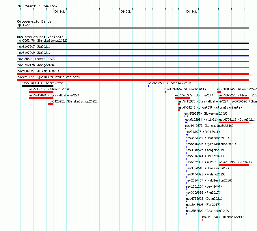Click the gray Xp11.22 cytogenetic band

pos(133,28)
